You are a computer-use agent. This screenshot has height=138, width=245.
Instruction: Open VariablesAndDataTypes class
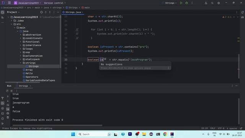(x=40, y=80)
